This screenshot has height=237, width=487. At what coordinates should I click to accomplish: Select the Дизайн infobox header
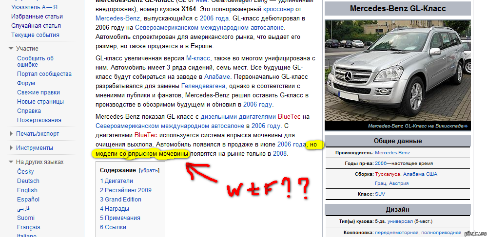click(x=398, y=210)
